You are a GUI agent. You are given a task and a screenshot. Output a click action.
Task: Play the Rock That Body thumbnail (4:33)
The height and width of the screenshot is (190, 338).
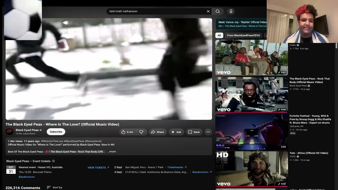[x=251, y=95]
